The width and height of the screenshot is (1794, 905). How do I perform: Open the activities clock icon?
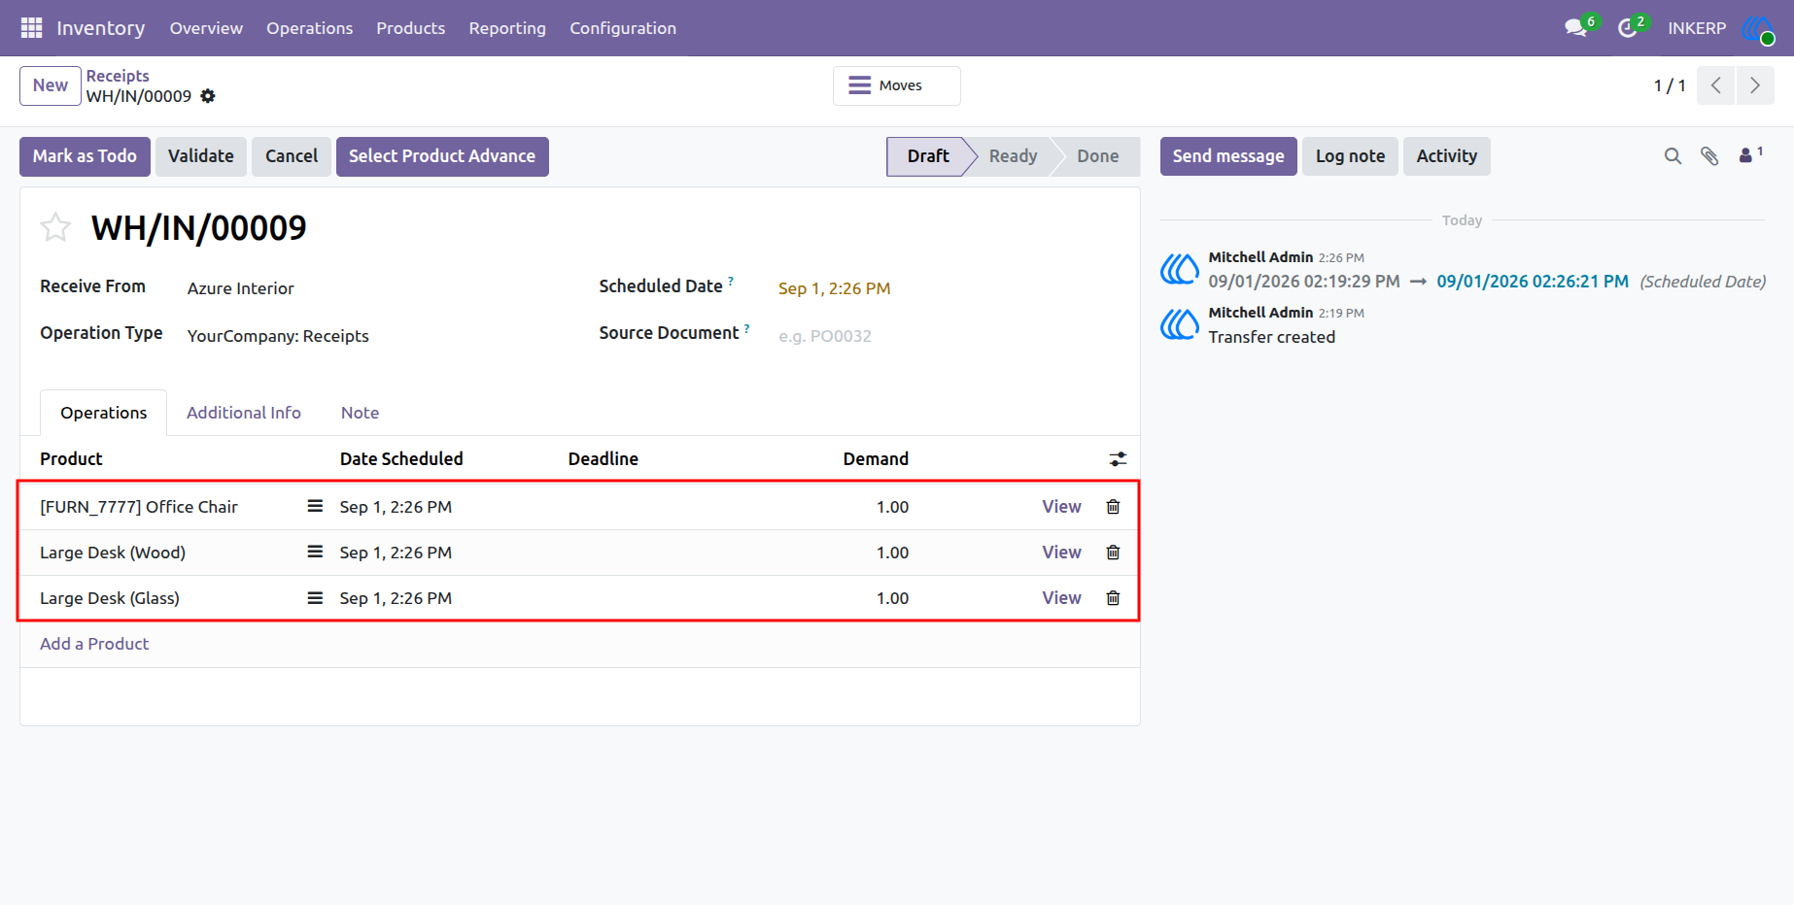click(x=1627, y=28)
